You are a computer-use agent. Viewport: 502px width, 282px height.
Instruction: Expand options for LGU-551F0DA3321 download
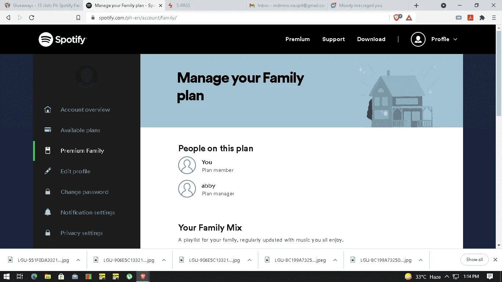(78, 260)
